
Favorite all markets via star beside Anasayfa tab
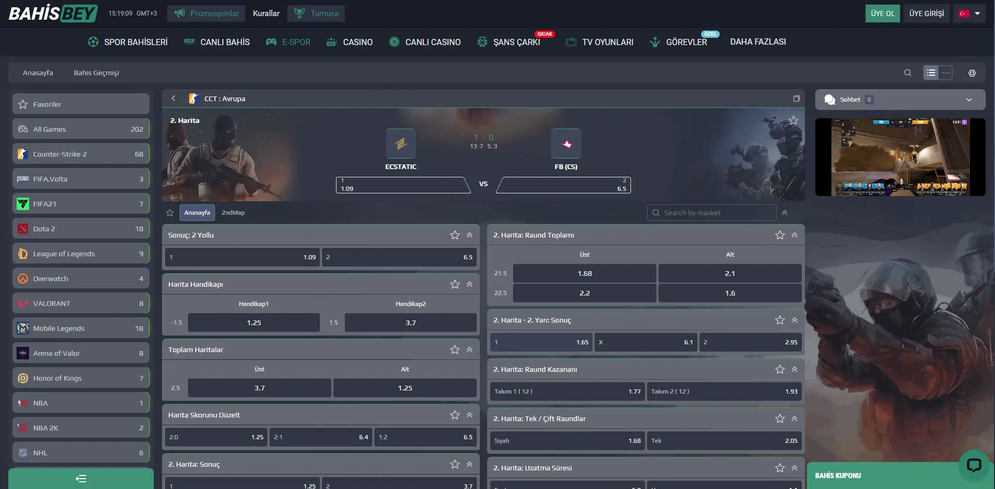click(170, 213)
